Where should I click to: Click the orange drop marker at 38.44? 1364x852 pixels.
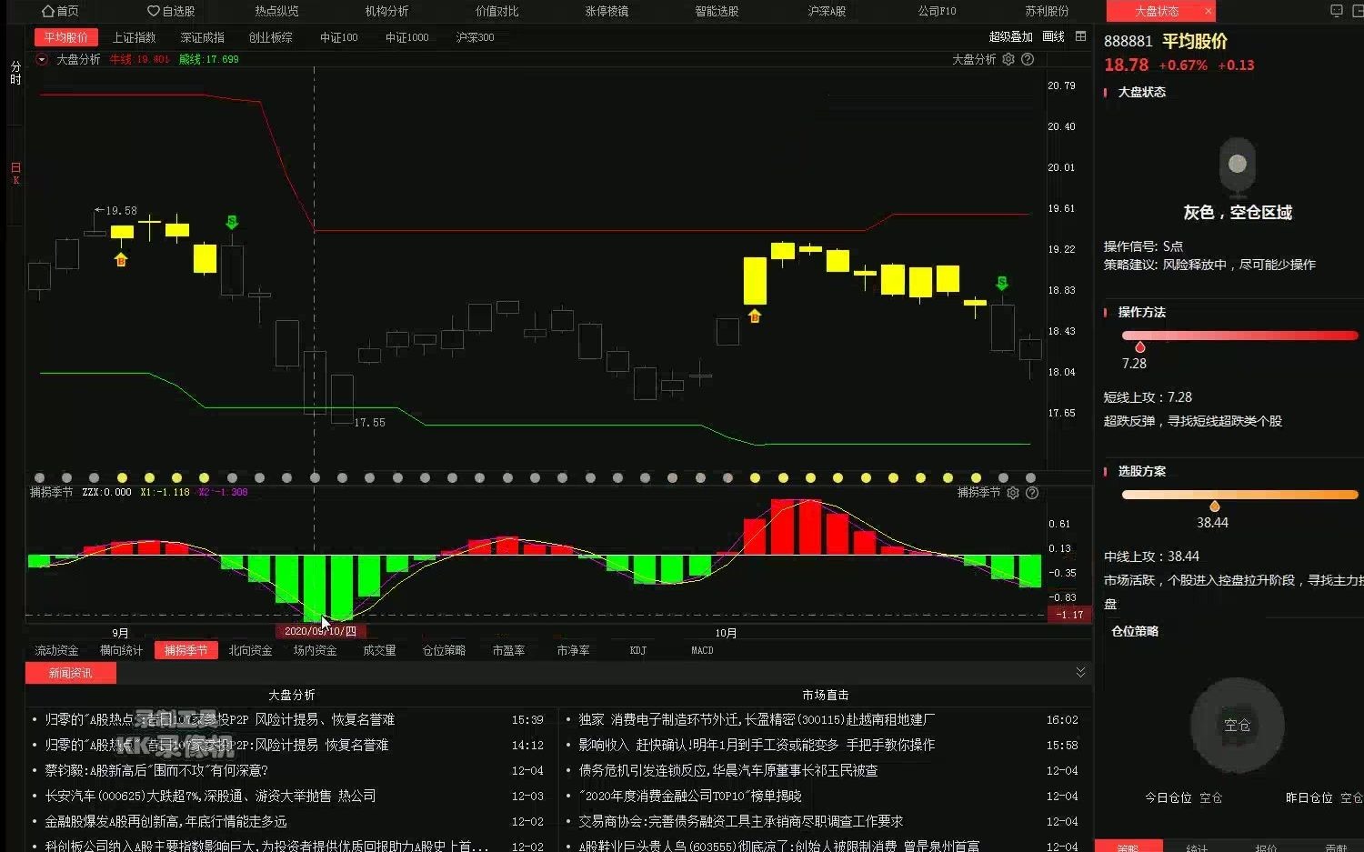coord(1214,506)
